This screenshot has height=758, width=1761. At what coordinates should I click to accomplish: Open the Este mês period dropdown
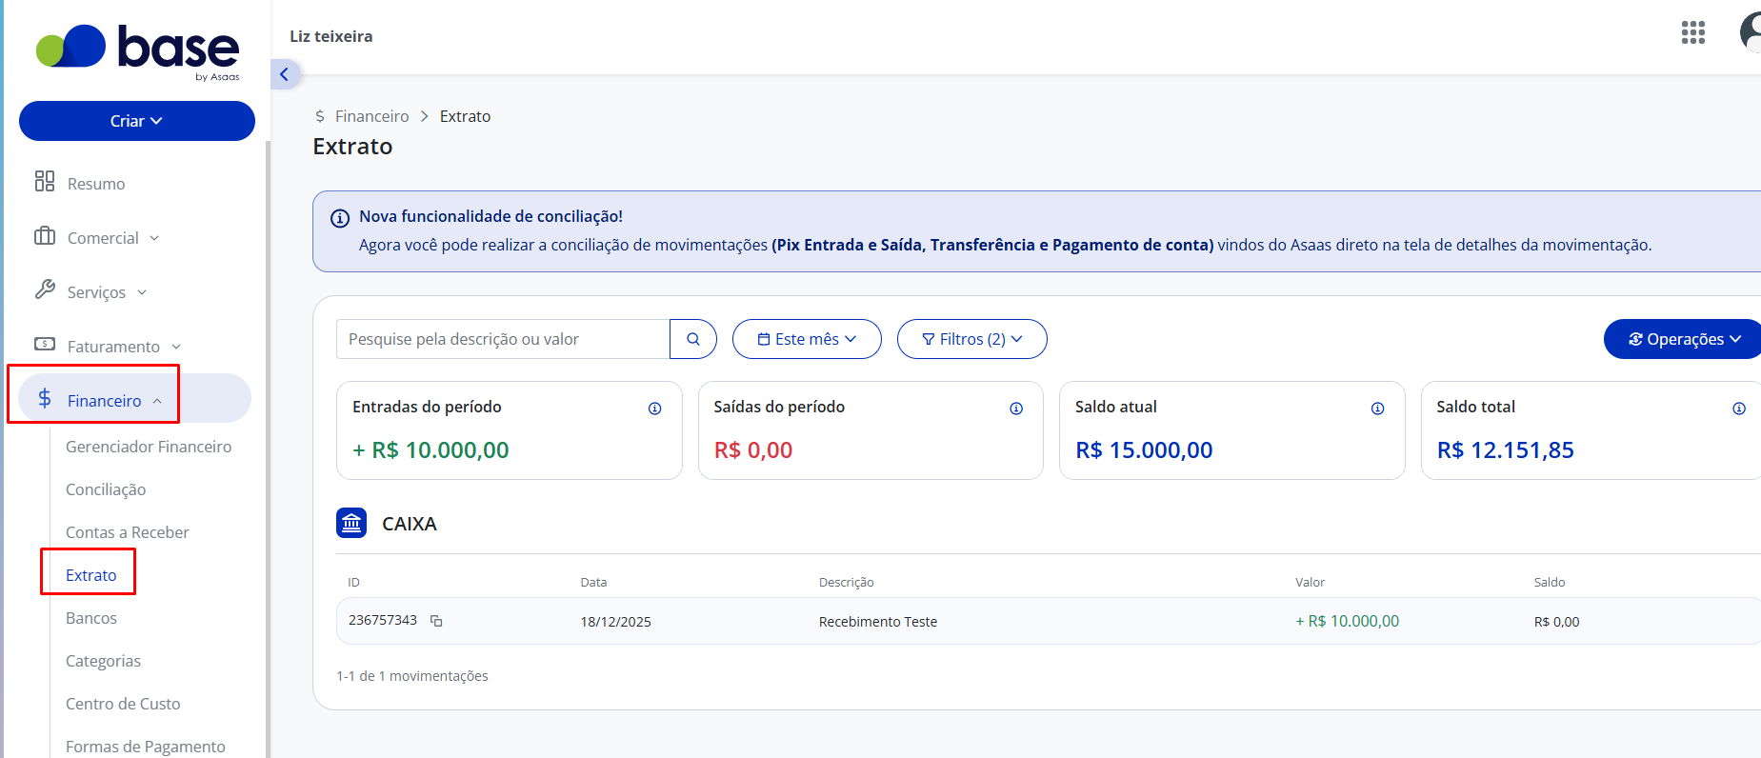[x=807, y=339]
